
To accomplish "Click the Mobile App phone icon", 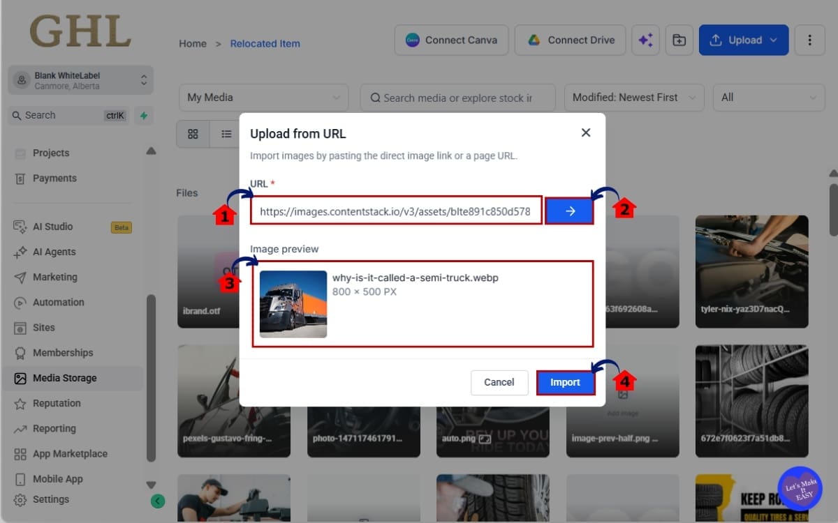I will pyautogui.click(x=20, y=479).
